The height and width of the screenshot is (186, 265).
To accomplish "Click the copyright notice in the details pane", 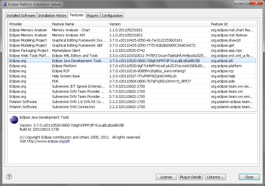I will 80,137.
